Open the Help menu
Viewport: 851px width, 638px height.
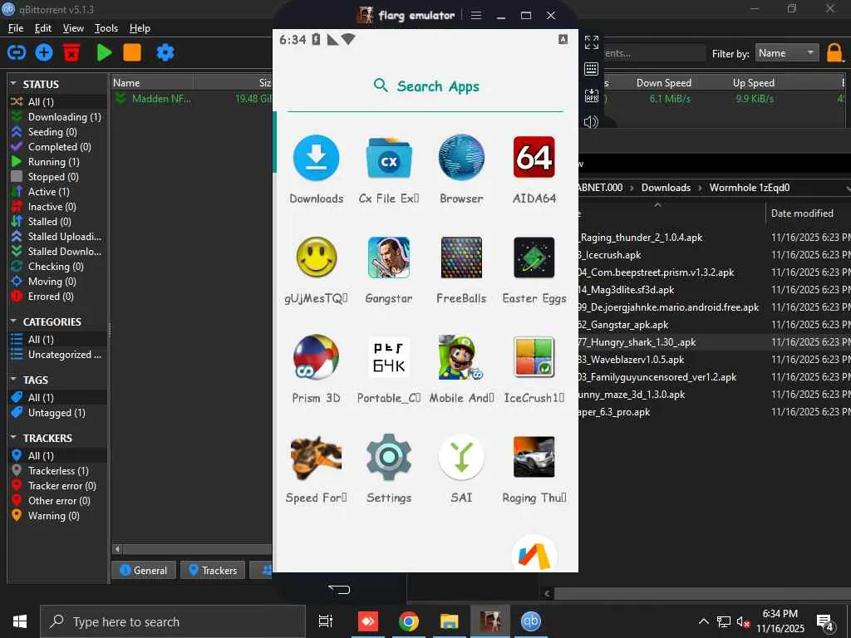pyautogui.click(x=140, y=28)
